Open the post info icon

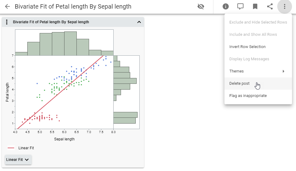(226, 6)
